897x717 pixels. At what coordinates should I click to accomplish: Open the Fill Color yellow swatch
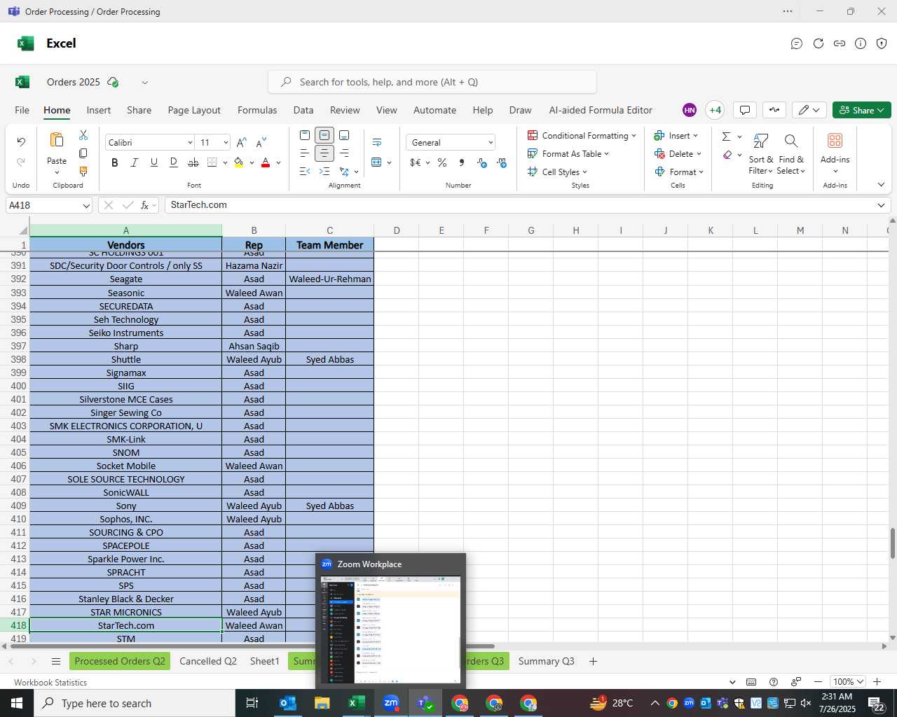click(239, 162)
